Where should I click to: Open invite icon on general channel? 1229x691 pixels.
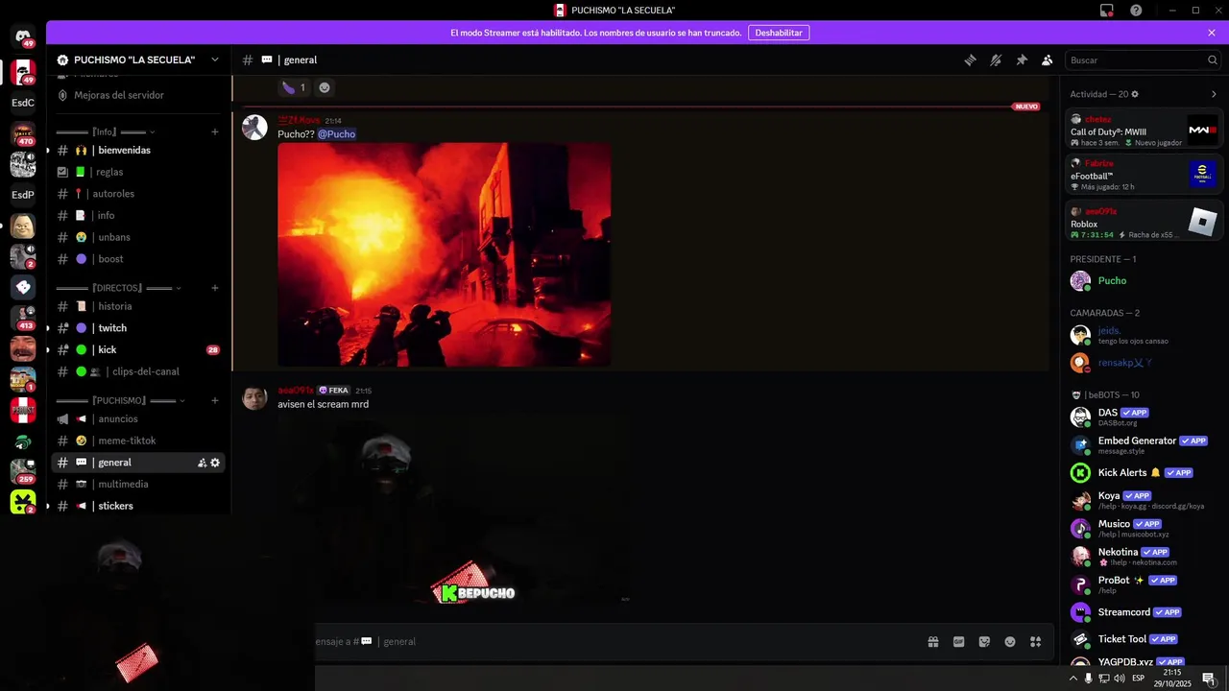[x=202, y=463]
